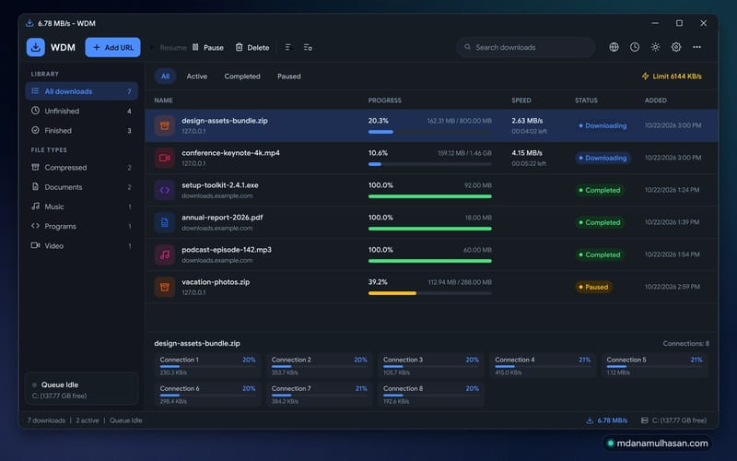Click the Connection 5 card
Image resolution: width=737 pixels, height=461 pixels.
(x=655, y=365)
